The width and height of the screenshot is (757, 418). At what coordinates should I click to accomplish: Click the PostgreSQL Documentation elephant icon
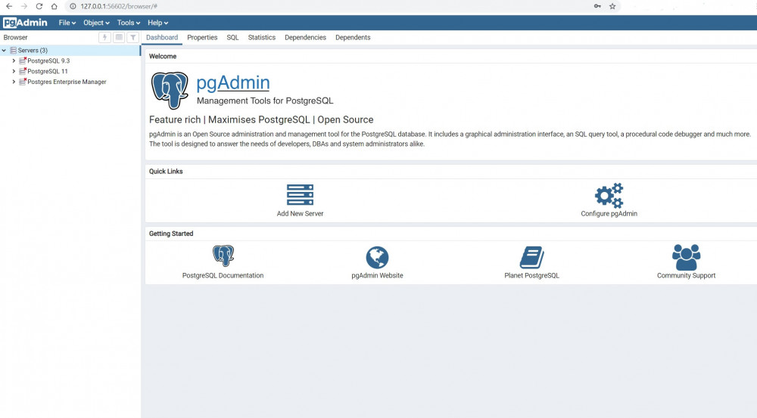(223, 256)
